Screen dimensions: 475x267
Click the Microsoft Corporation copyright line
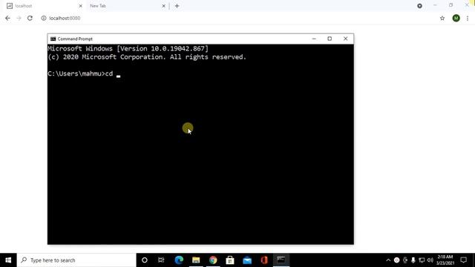pyautogui.click(x=147, y=57)
